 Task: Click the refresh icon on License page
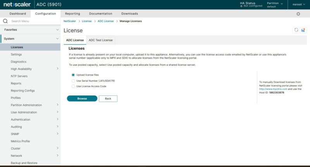tap(296, 30)
